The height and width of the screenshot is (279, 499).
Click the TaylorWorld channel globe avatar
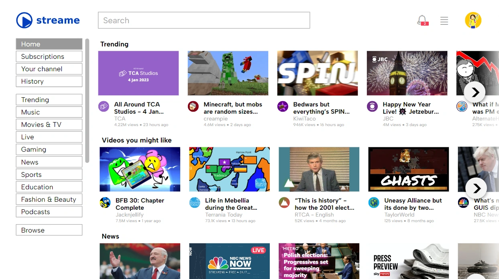coord(374,203)
